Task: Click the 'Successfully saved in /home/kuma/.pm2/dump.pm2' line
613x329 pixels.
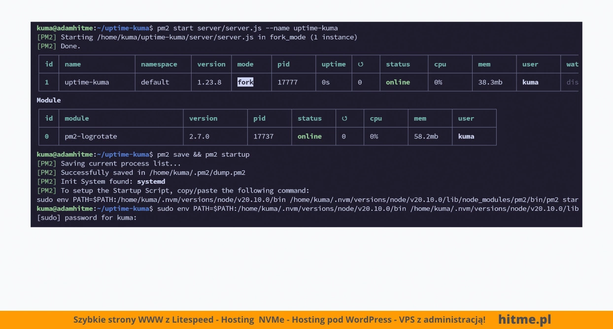Action: (141, 172)
